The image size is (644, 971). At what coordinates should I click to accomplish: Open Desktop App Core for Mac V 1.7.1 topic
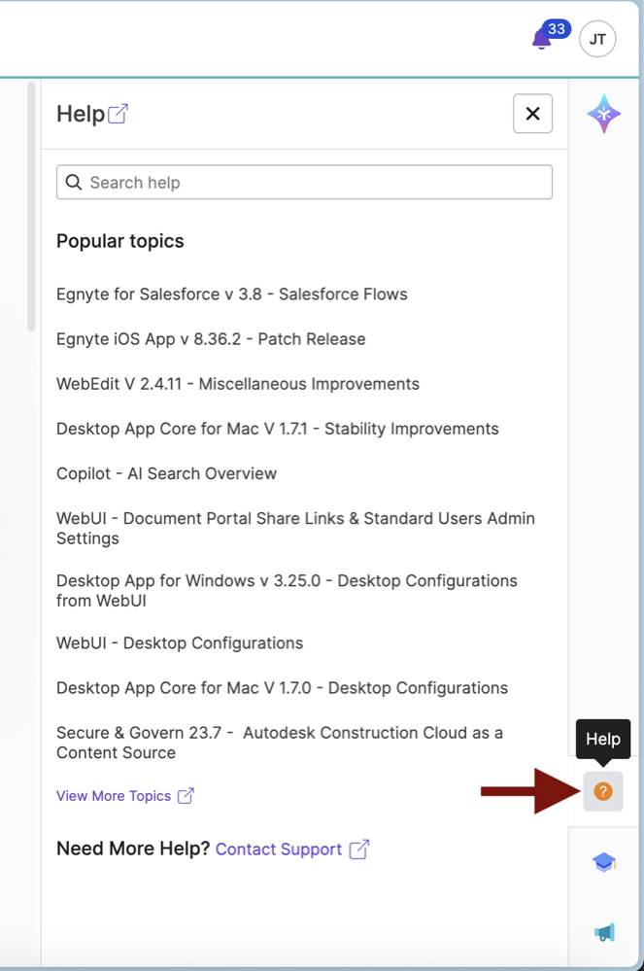pyautogui.click(x=277, y=429)
